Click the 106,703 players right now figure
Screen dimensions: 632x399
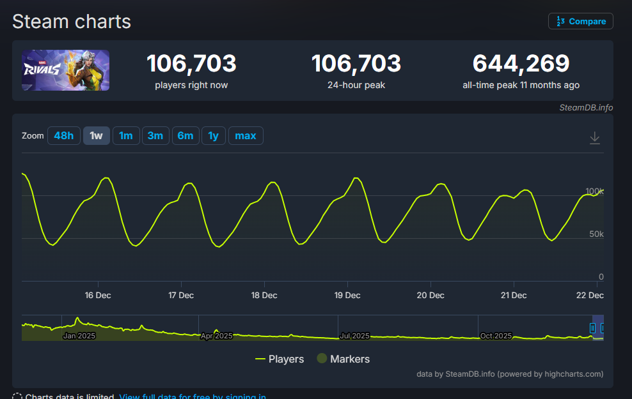191,64
